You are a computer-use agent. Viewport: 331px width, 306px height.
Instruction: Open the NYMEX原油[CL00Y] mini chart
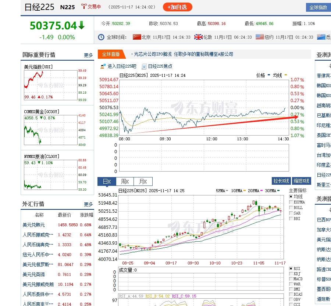pyautogui.click(x=51, y=175)
